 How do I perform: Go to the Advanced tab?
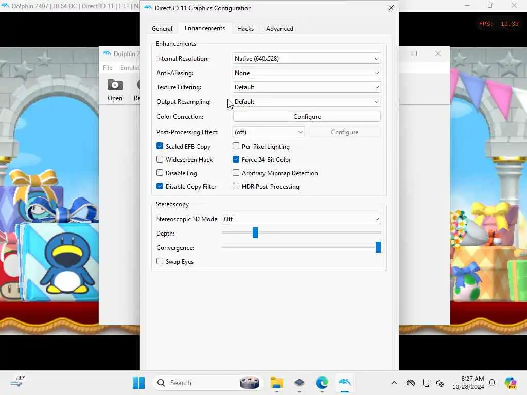[x=279, y=29]
